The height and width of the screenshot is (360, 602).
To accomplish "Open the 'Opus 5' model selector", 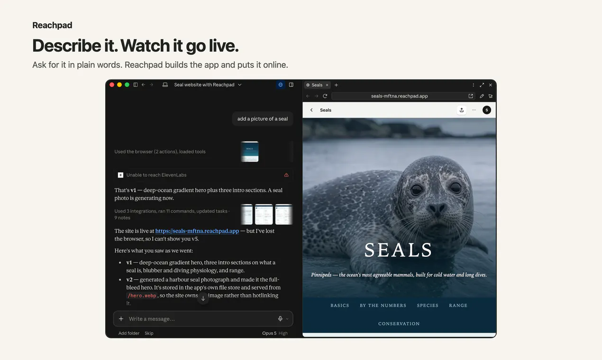I will pyautogui.click(x=269, y=333).
